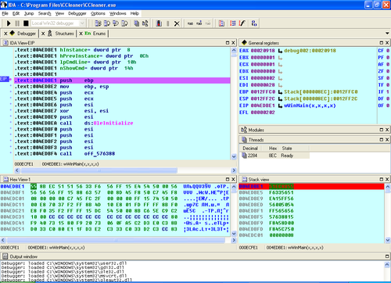
Task: Toggle the TF flag value
Action: 388,85
